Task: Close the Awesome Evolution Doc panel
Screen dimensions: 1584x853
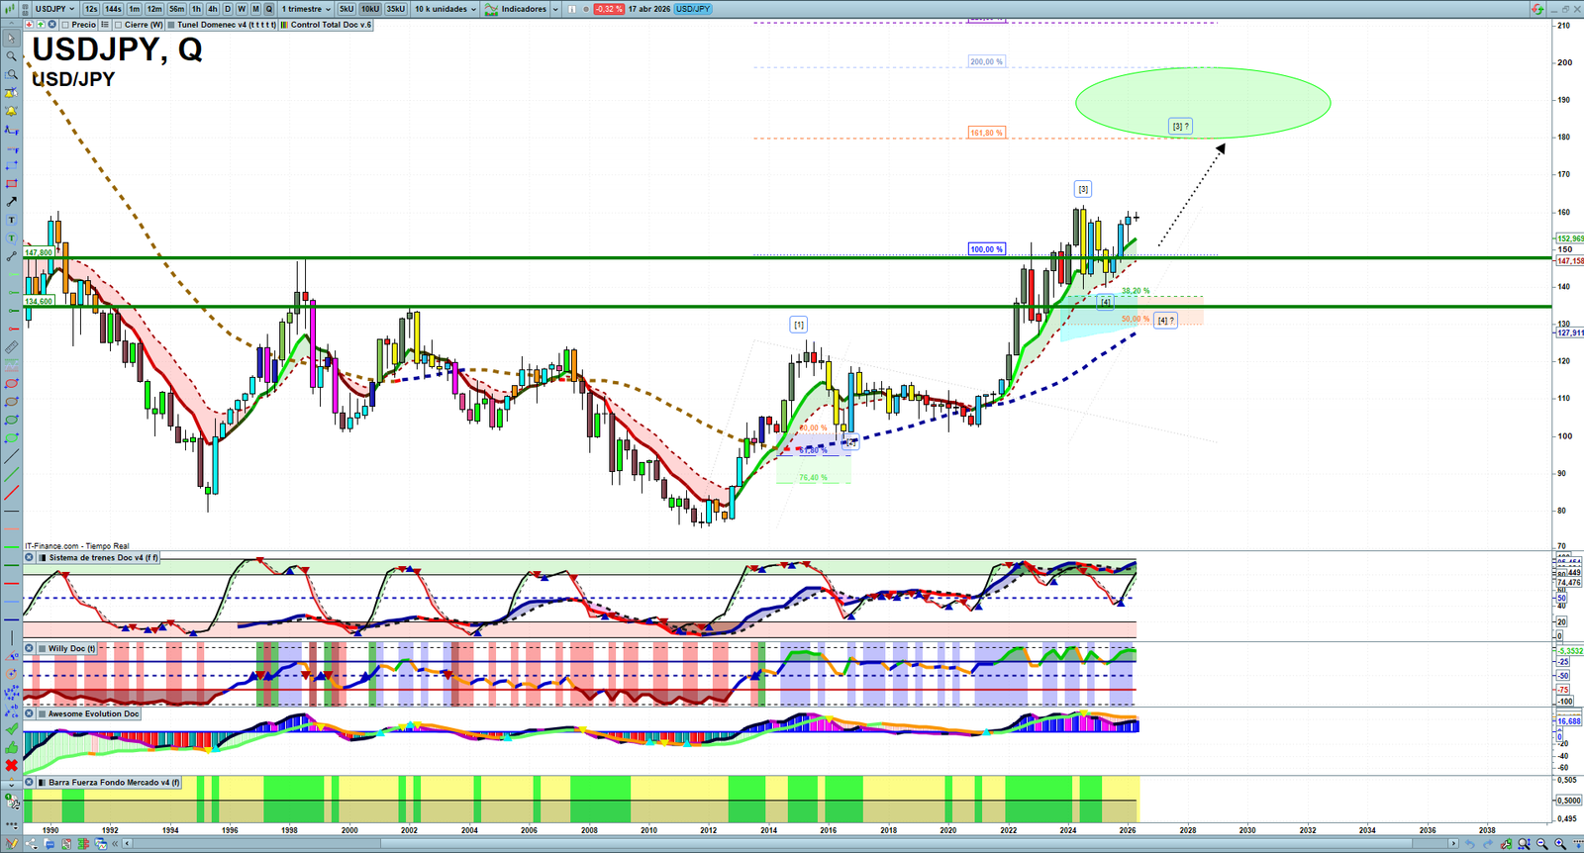Action: coord(30,713)
